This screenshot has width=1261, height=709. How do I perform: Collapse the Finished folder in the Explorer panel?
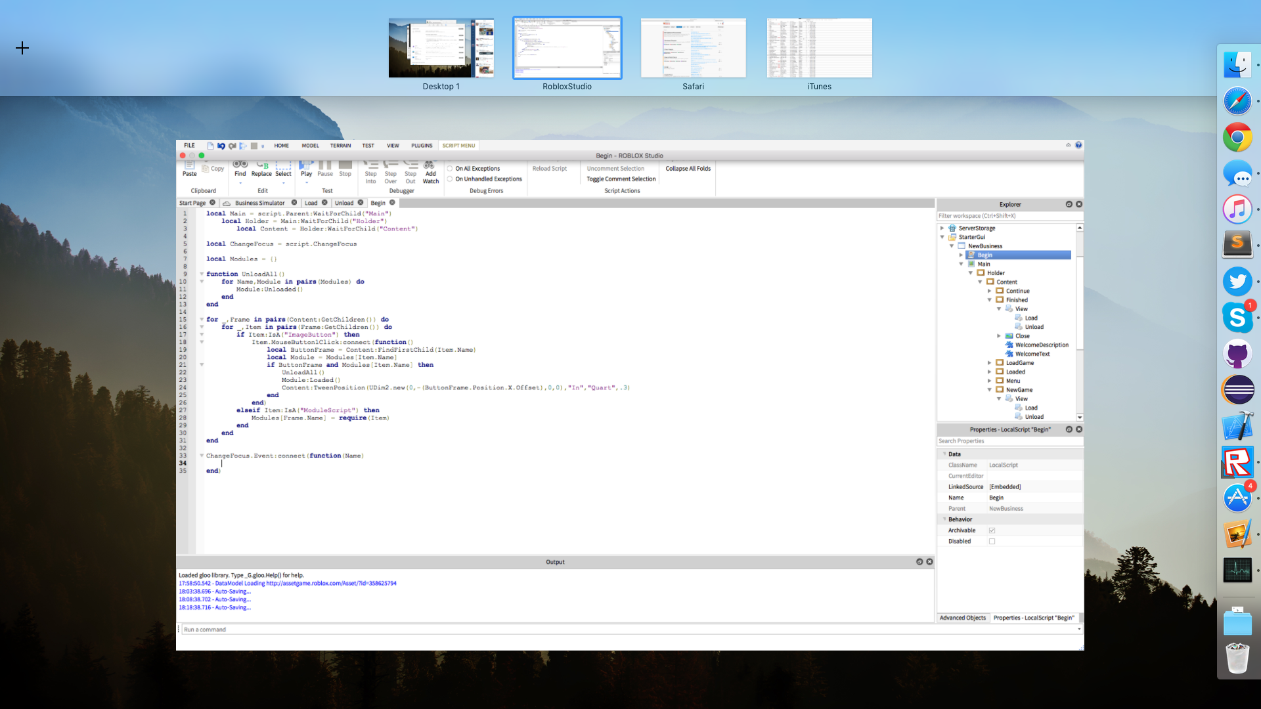tap(990, 300)
